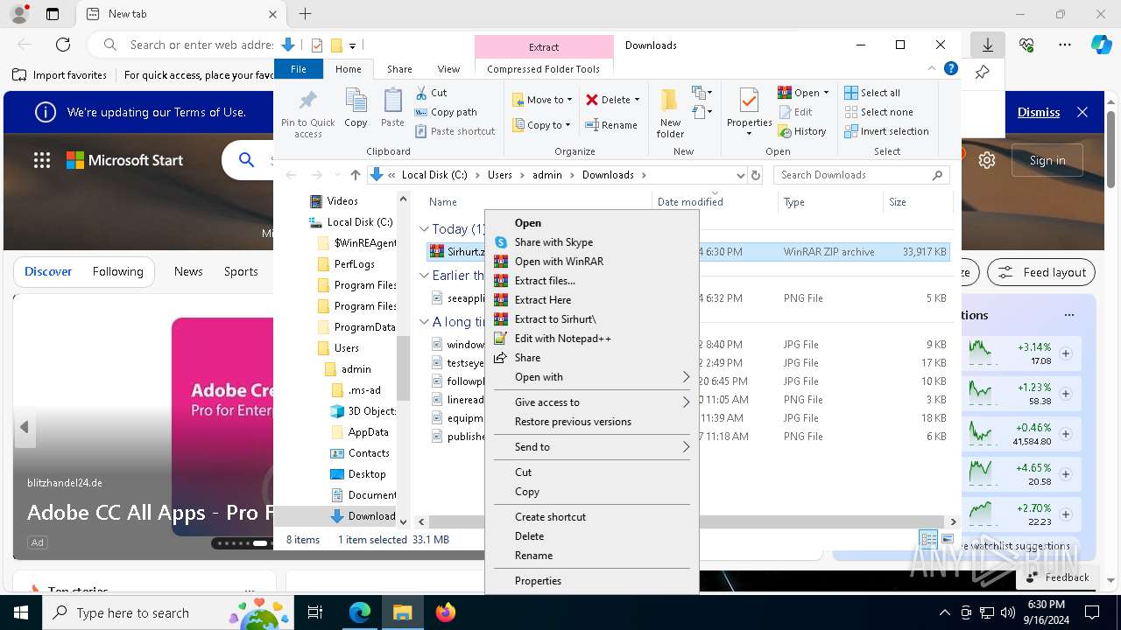
Task: Click Select all in ribbon
Action: 872,93
